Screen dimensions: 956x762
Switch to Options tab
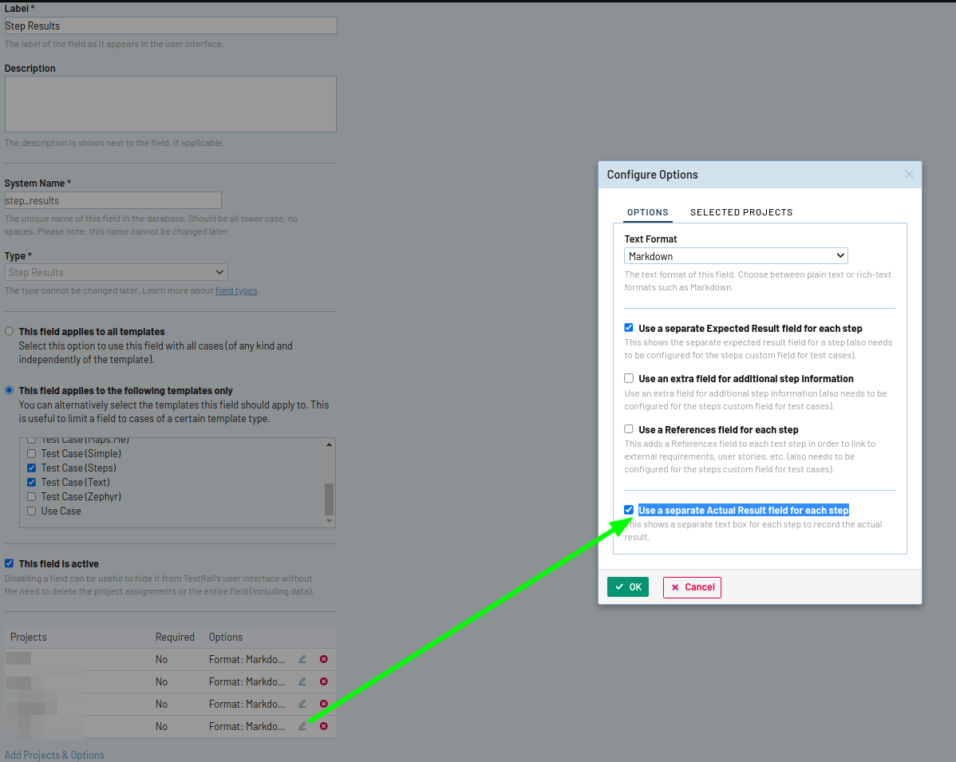647,212
